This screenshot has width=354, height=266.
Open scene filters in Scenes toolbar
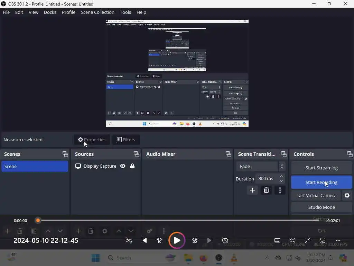click(x=34, y=231)
